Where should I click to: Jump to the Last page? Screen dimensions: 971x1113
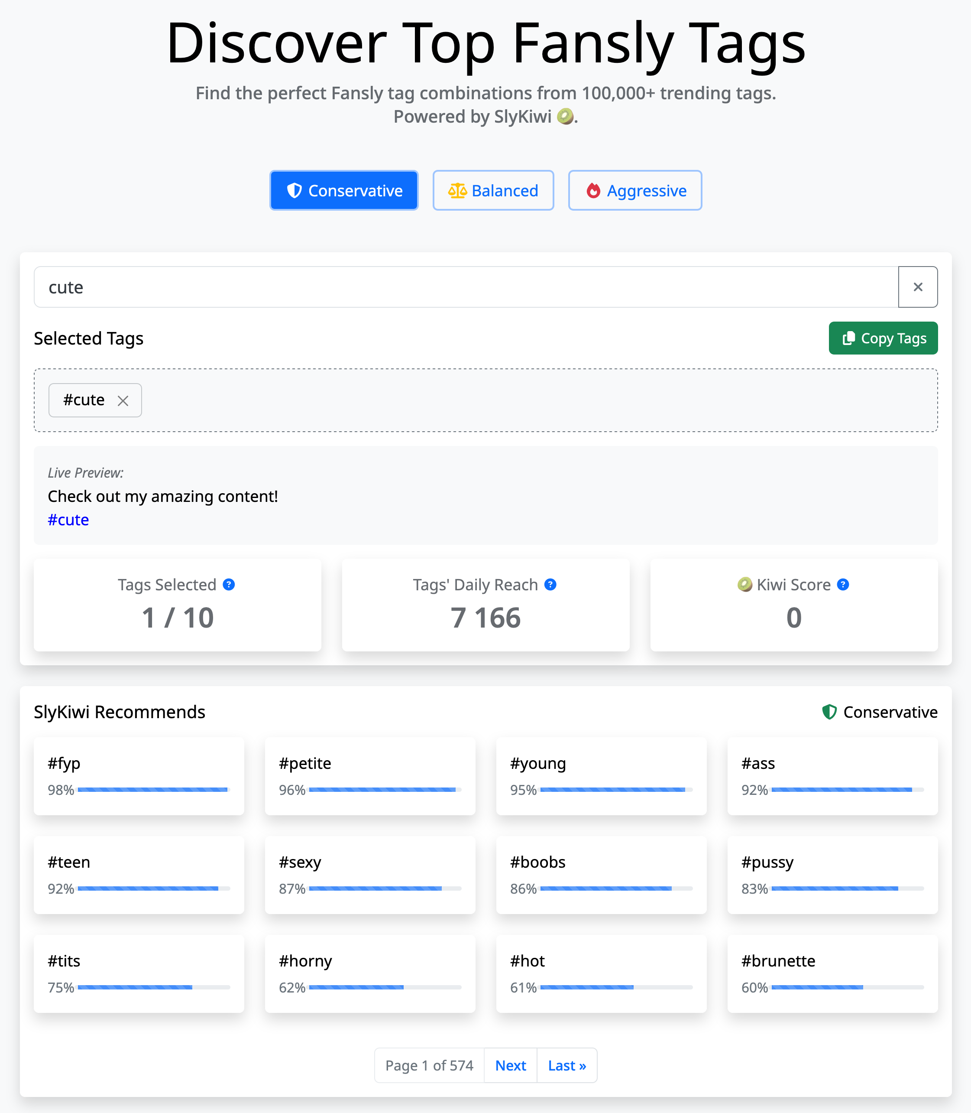[x=567, y=1065]
